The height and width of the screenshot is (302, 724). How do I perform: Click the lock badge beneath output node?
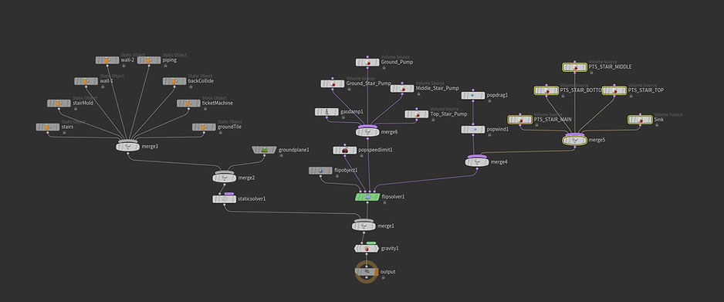[x=384, y=278]
